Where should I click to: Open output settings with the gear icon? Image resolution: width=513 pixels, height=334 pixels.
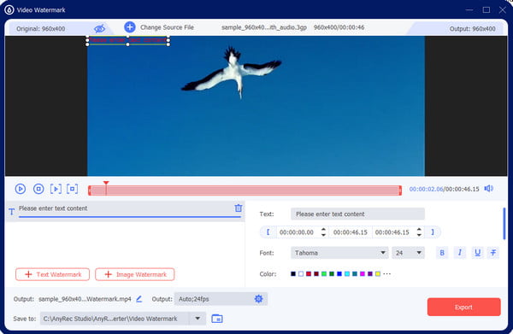click(258, 299)
